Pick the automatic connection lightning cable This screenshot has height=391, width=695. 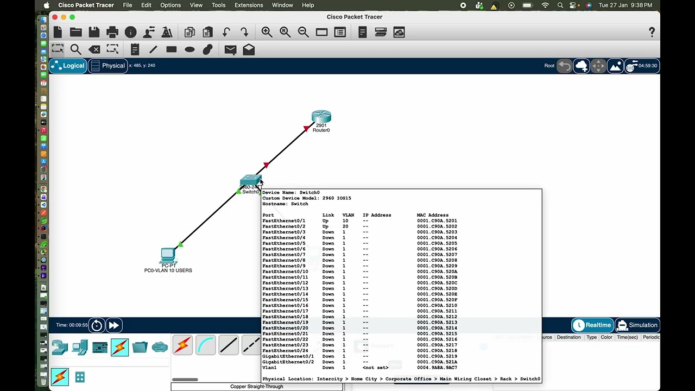183,345
